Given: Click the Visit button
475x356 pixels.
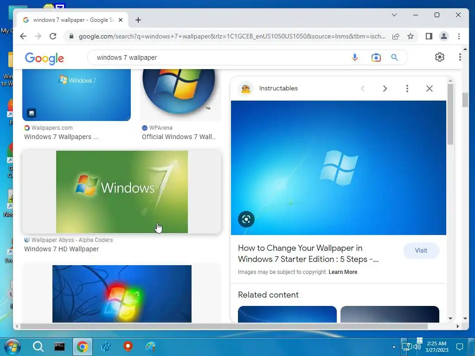Looking at the screenshot, I should pos(421,250).
